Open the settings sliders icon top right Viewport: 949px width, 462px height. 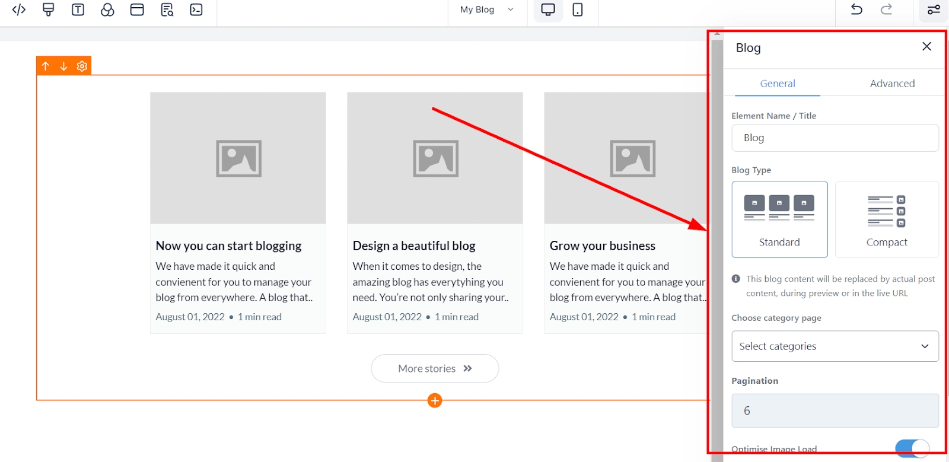[x=934, y=9]
